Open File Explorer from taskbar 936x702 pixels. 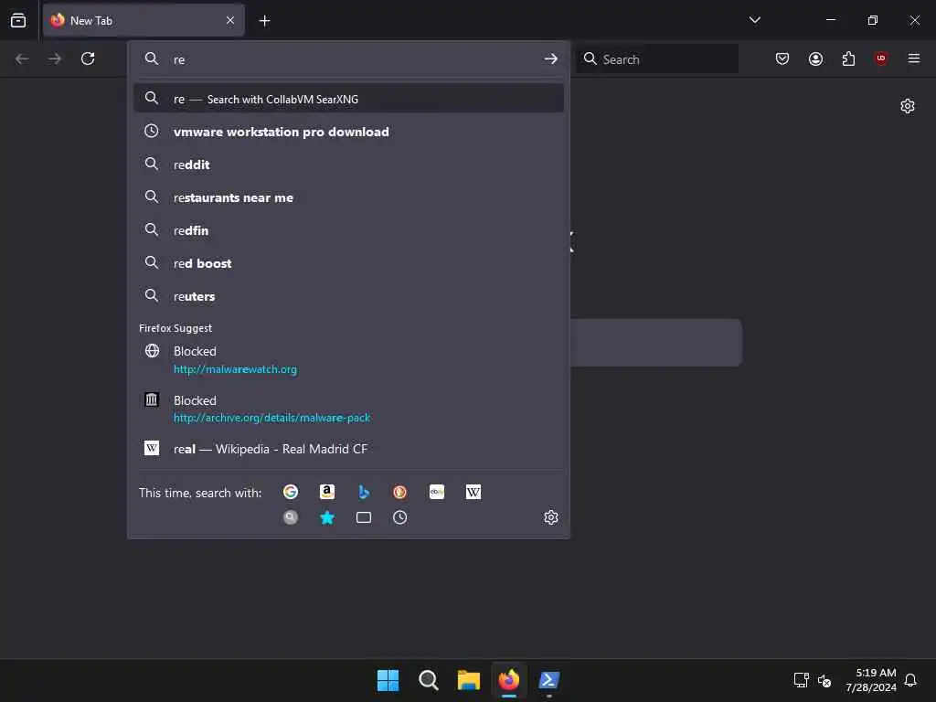pyautogui.click(x=469, y=680)
